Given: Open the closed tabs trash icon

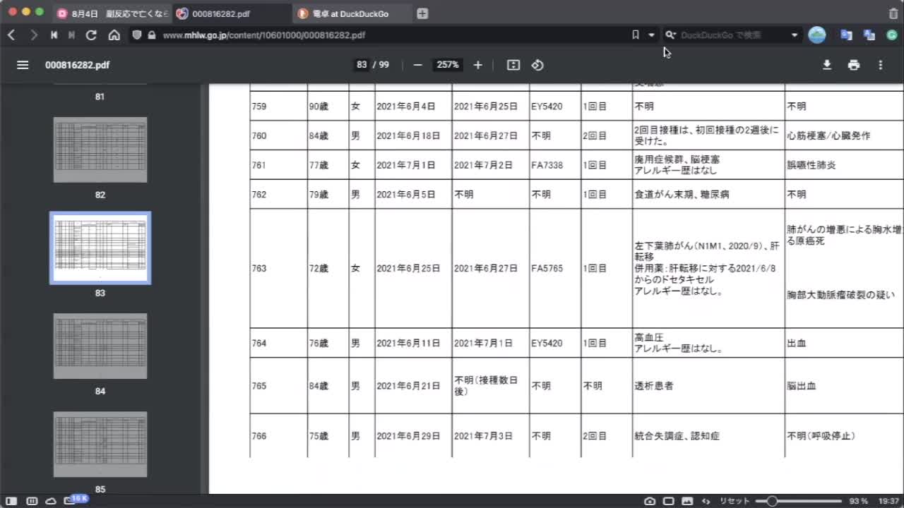Looking at the screenshot, I should 893,13.
